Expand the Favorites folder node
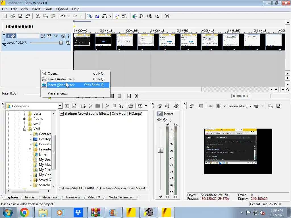291x218 pixels. tap(30, 150)
